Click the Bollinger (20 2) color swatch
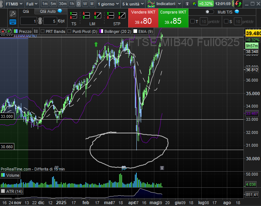 point(101,31)
